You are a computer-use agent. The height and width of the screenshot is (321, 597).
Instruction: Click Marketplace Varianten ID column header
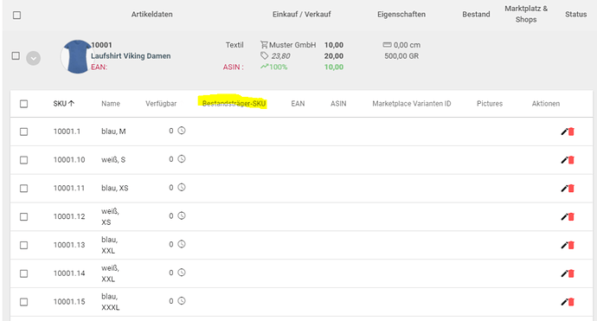pos(412,104)
